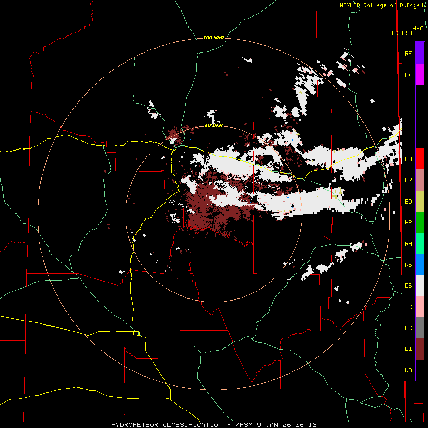The image size is (428, 428).
Task: Click the HR green legend swatch
Action: click(x=420, y=223)
